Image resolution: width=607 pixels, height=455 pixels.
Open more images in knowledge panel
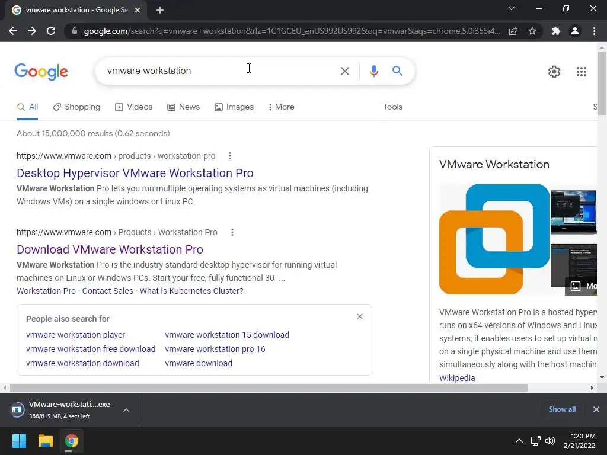(581, 286)
